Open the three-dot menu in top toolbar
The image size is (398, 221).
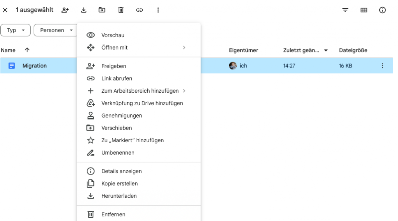pyautogui.click(x=158, y=10)
